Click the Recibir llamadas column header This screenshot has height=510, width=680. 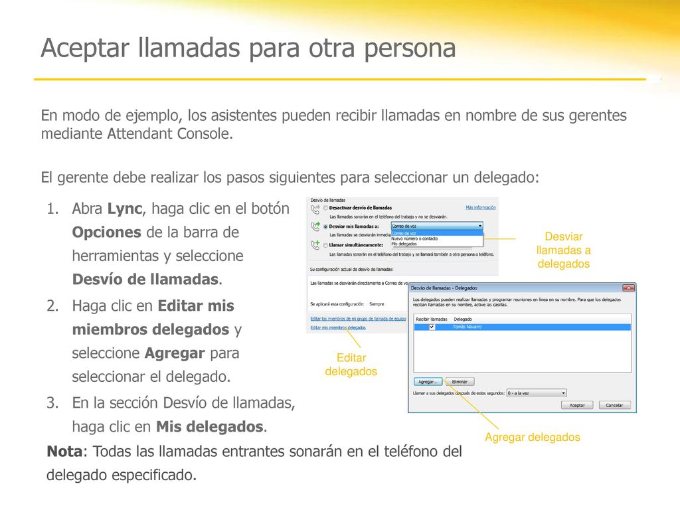click(432, 319)
